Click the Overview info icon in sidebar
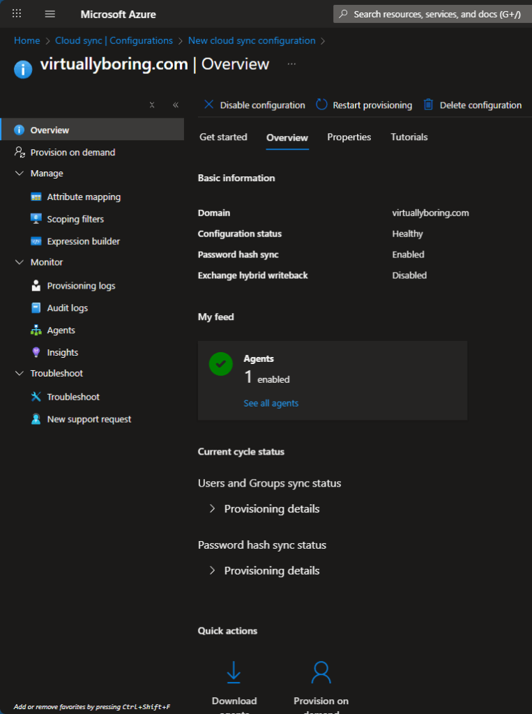 pos(19,130)
